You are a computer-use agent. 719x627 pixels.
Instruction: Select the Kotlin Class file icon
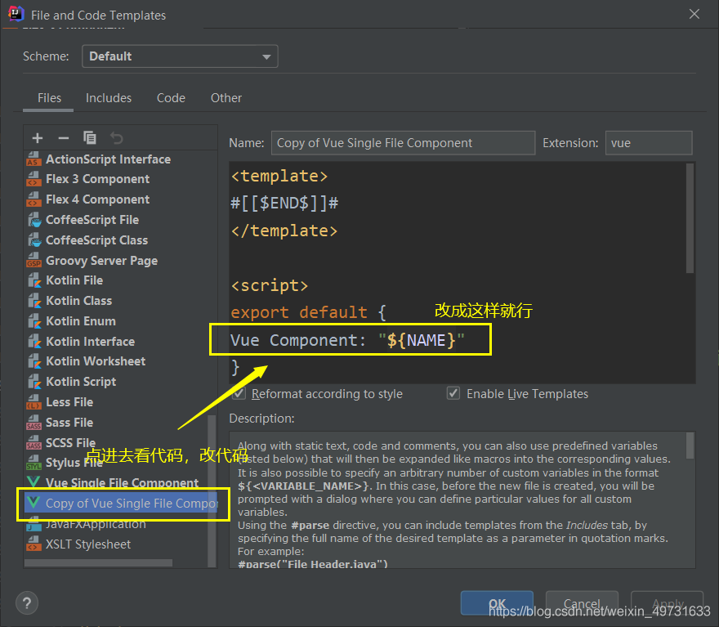point(33,301)
